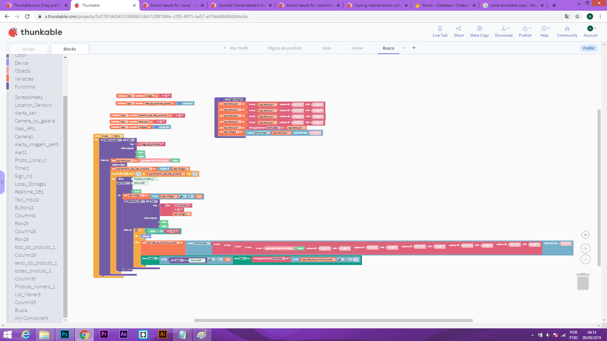Open Device blocks category
607x341 pixels.
click(x=21, y=63)
